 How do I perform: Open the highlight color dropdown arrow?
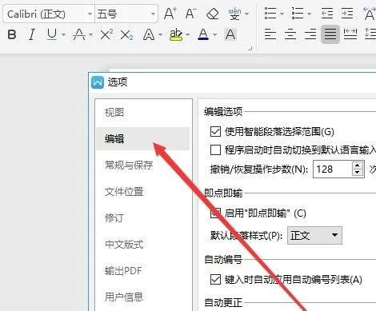pos(187,34)
